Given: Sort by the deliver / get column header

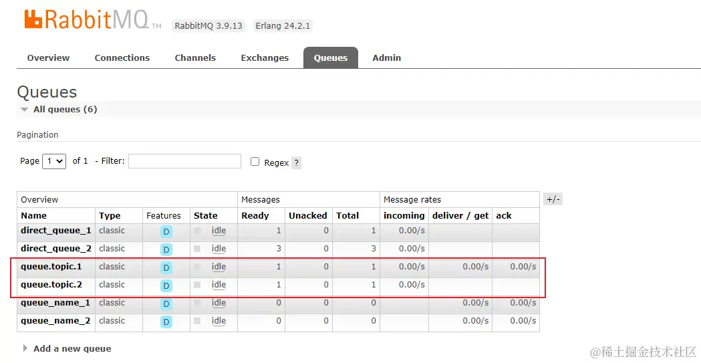Looking at the screenshot, I should pos(460,215).
